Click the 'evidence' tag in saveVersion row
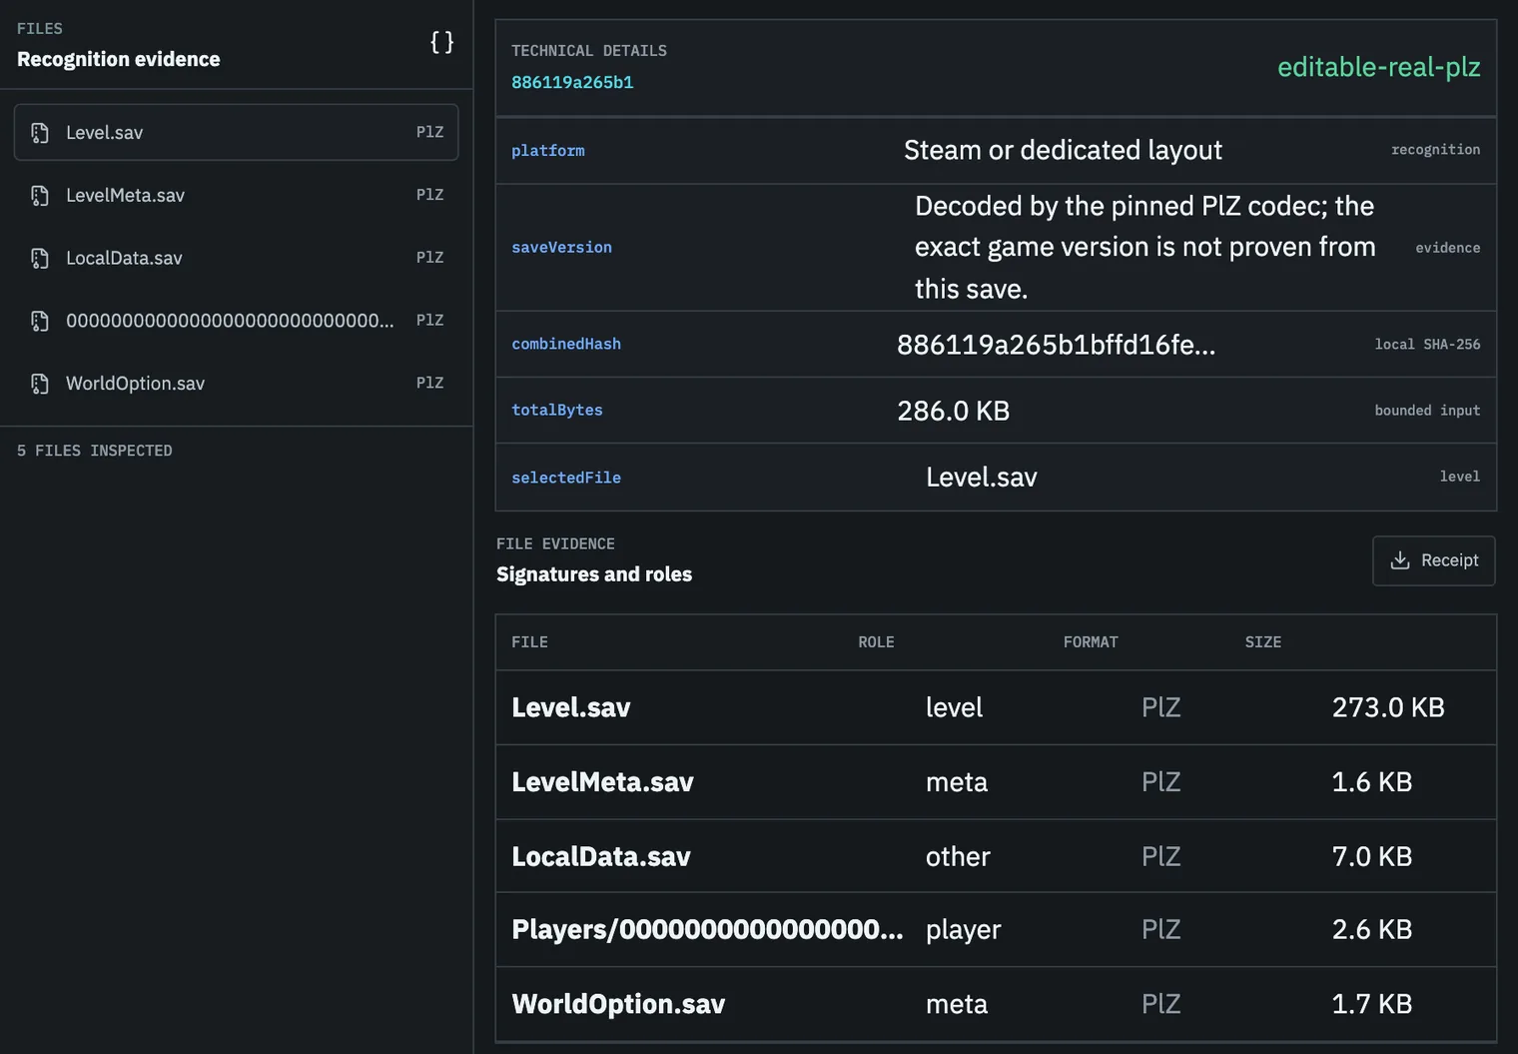The image size is (1518, 1054). (x=1448, y=248)
